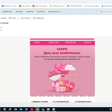Open the 'сайт на Блокнот' bookmark
Screen dimensions: 112x112
tap(25, 6)
